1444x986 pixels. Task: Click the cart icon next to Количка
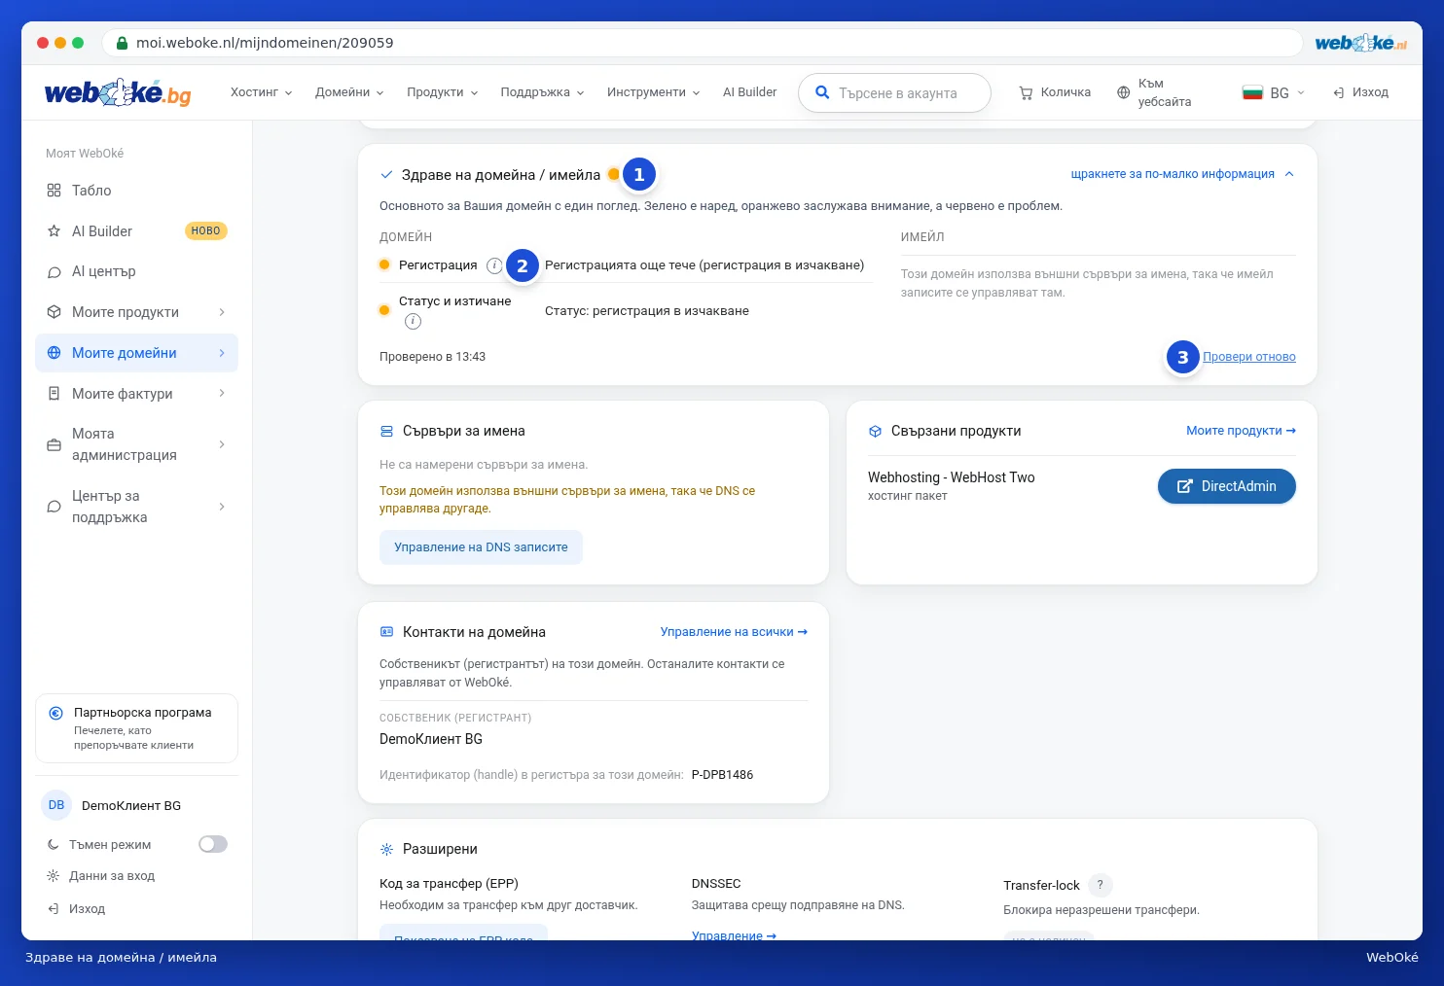pyautogui.click(x=1026, y=93)
